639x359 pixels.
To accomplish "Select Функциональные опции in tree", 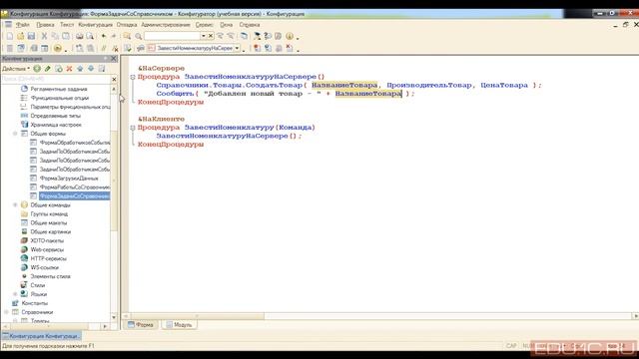I will (x=60, y=98).
